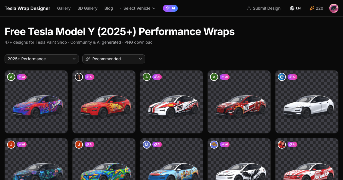Click red avatar on Olympiacos wrap card
This screenshot has width=343, height=180.
coord(282,145)
